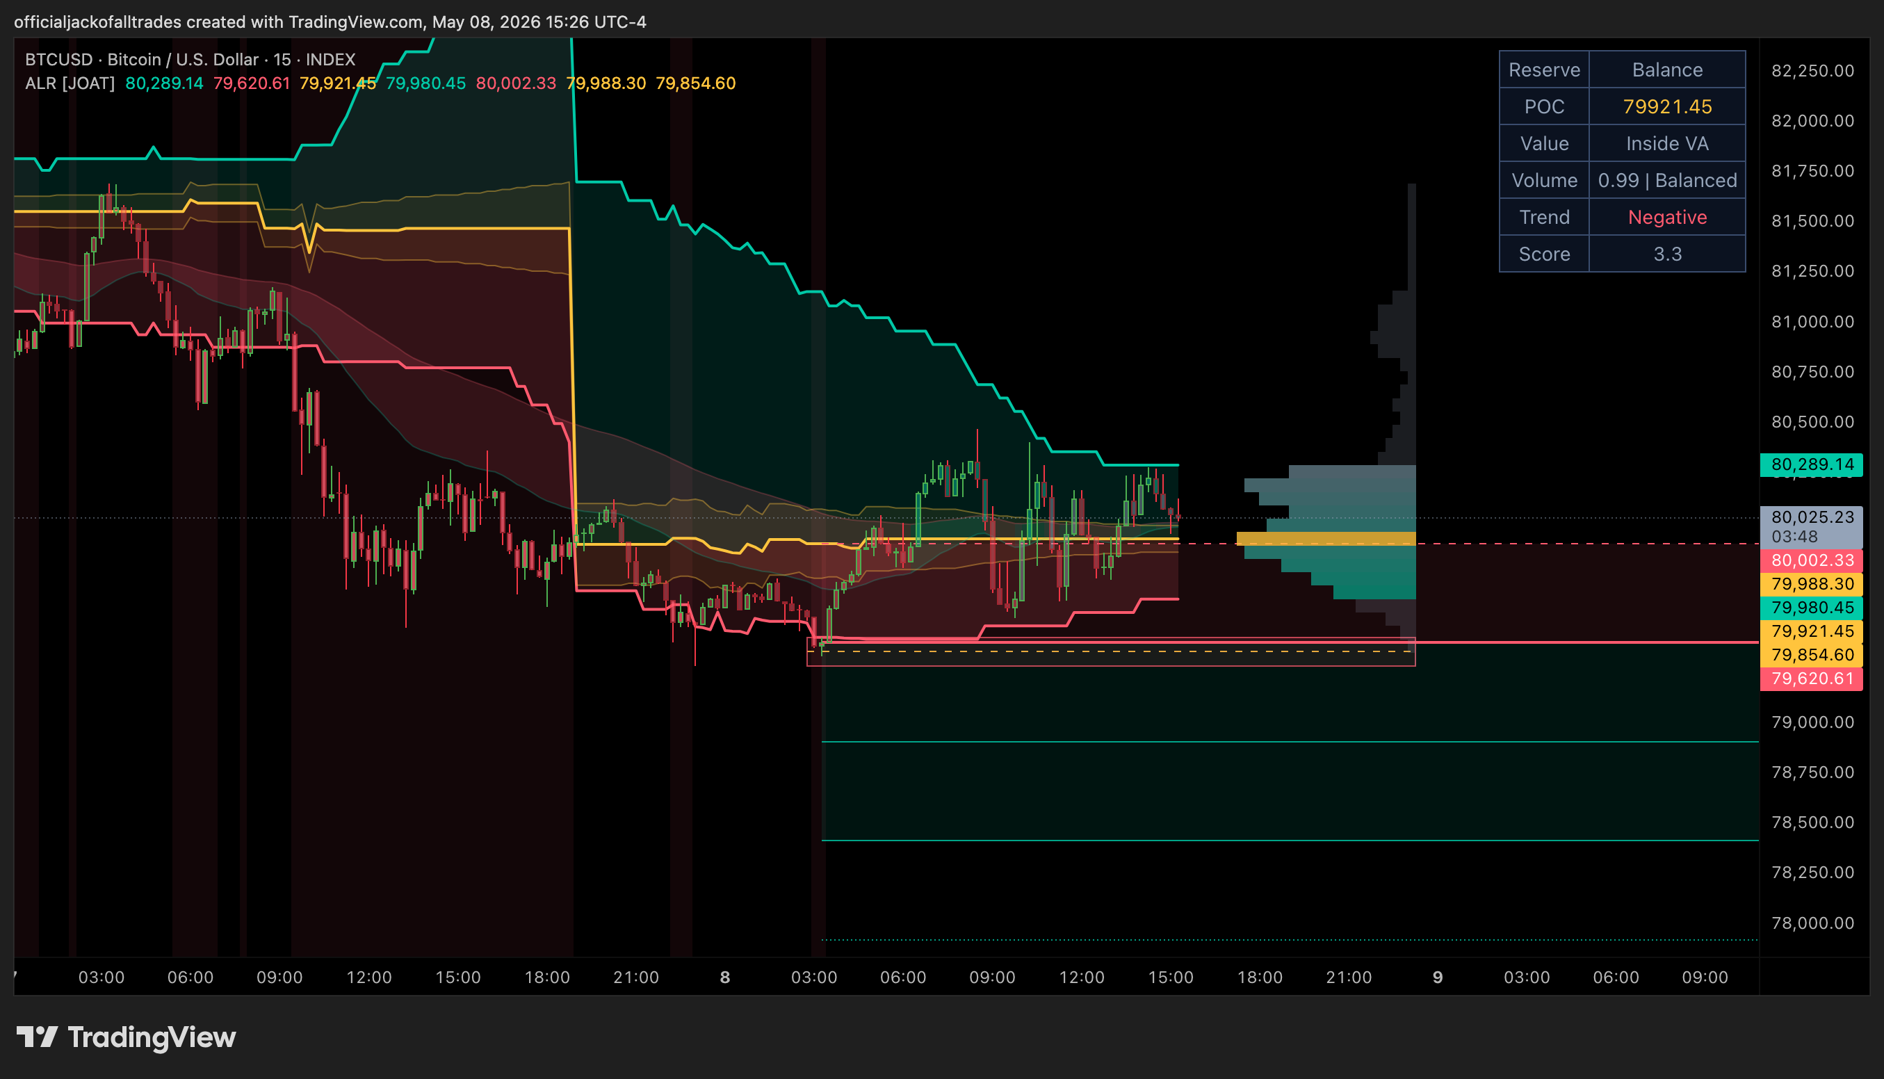The width and height of the screenshot is (1884, 1079).
Task: Click the 78,000.00 price scale tick
Action: [x=1812, y=923]
